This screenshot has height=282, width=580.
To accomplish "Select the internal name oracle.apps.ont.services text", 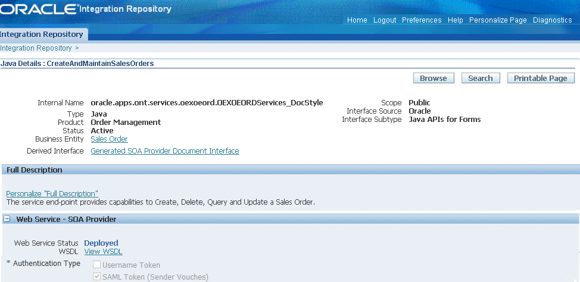I will coord(207,103).
